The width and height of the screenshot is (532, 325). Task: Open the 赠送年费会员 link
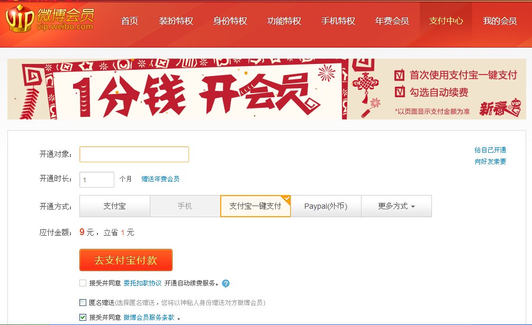coord(161,179)
